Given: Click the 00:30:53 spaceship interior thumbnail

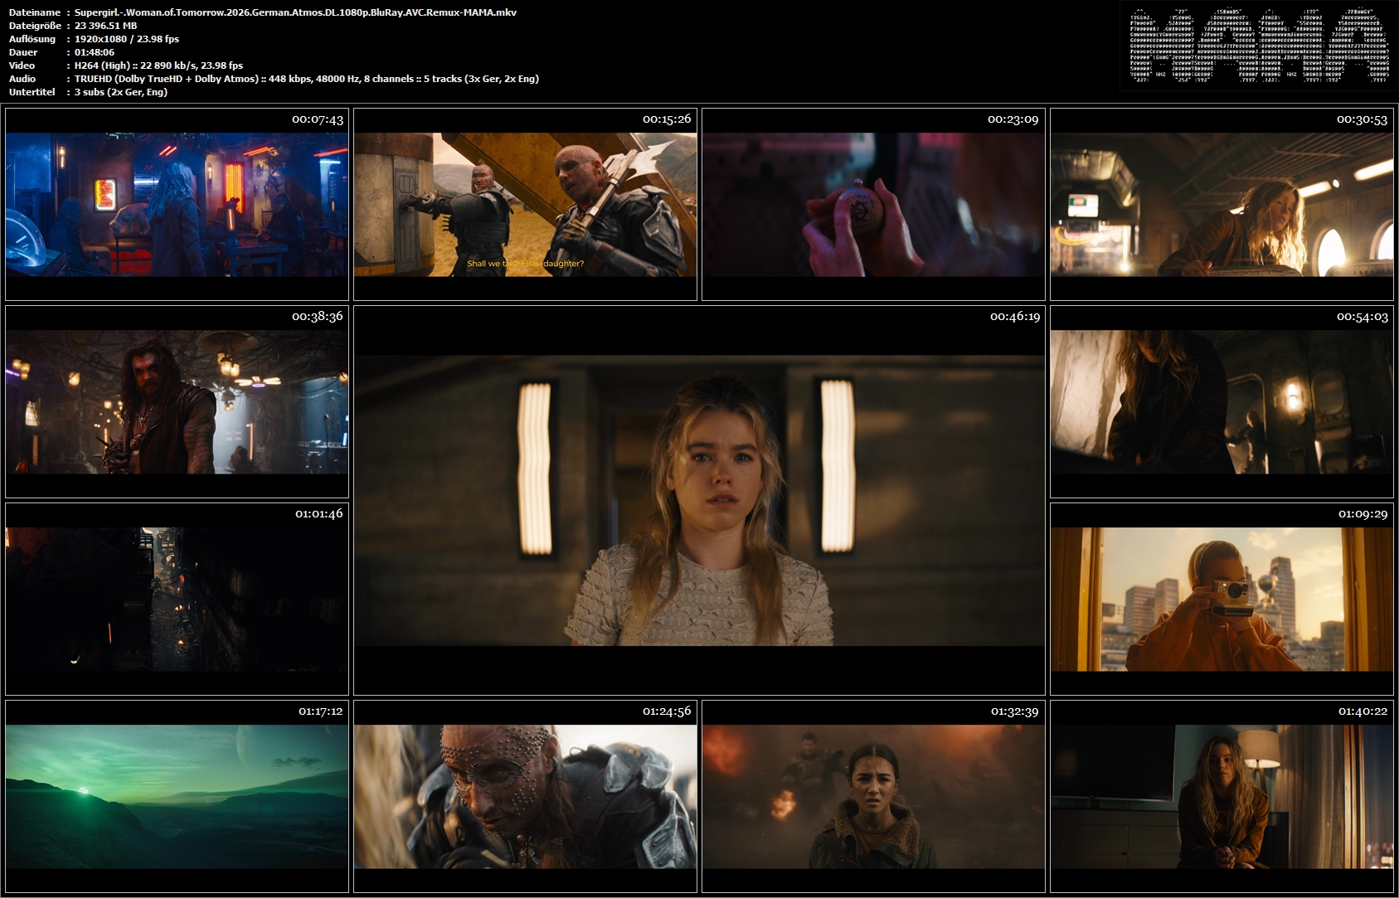Looking at the screenshot, I should click(x=1222, y=204).
